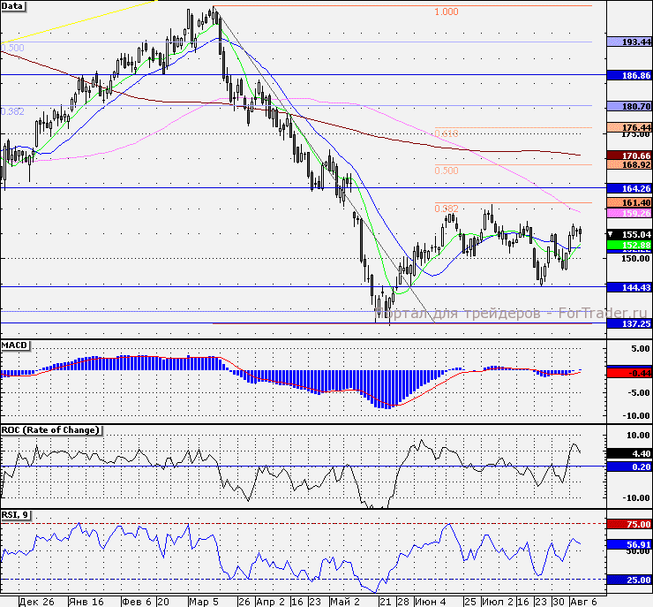Click the Data panel label
Screen dimensions: 653x607
coord(14,5)
